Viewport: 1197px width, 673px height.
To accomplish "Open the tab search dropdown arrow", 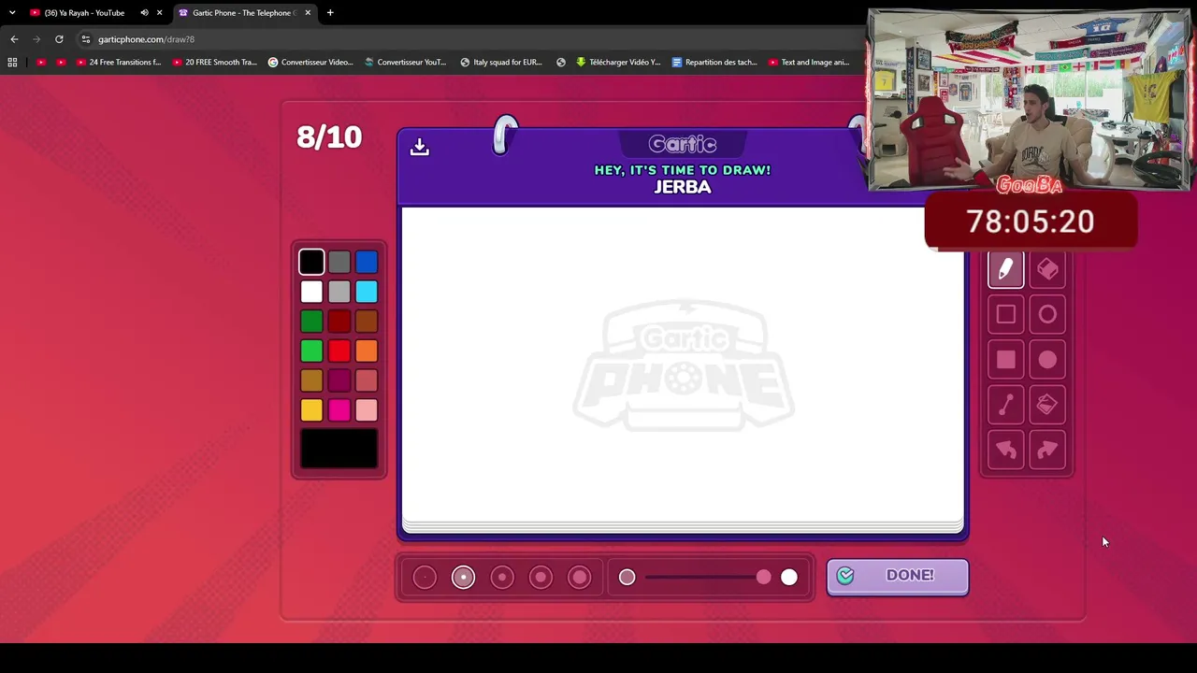I will (12, 13).
